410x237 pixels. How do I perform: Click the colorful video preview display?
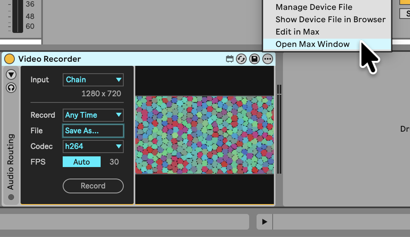pyautogui.click(x=205, y=135)
